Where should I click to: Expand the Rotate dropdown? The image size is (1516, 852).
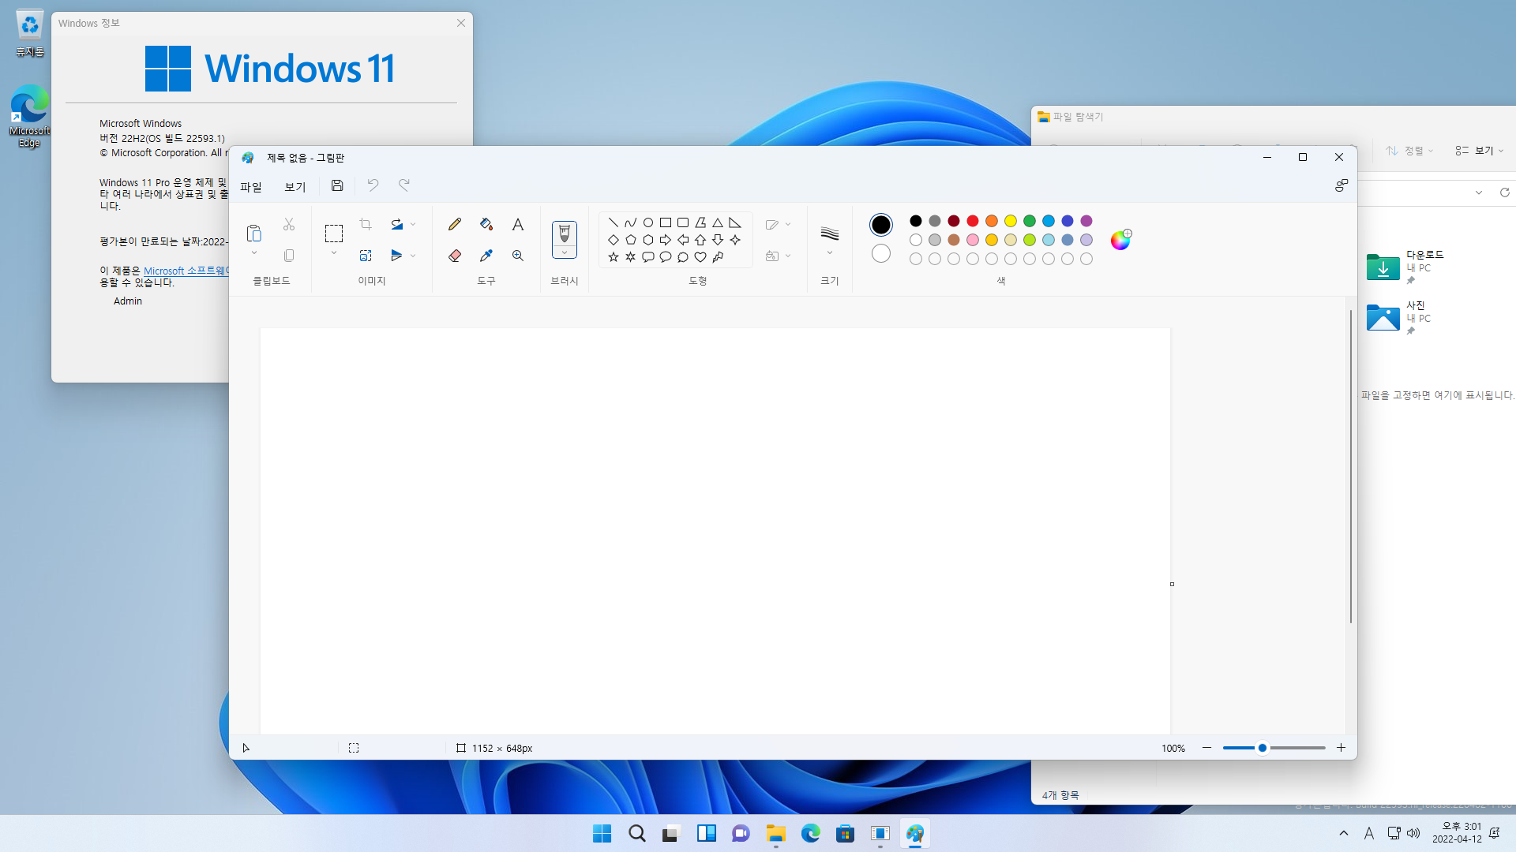point(413,225)
